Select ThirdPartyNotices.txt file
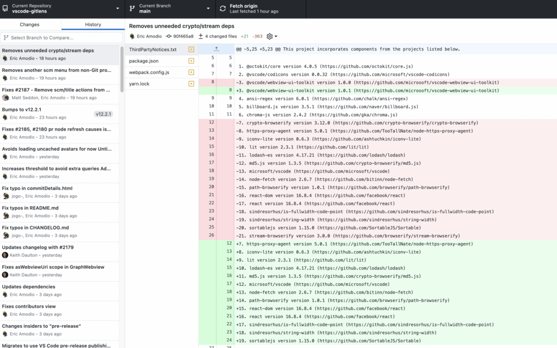The width and height of the screenshot is (557, 348). pos(162,49)
